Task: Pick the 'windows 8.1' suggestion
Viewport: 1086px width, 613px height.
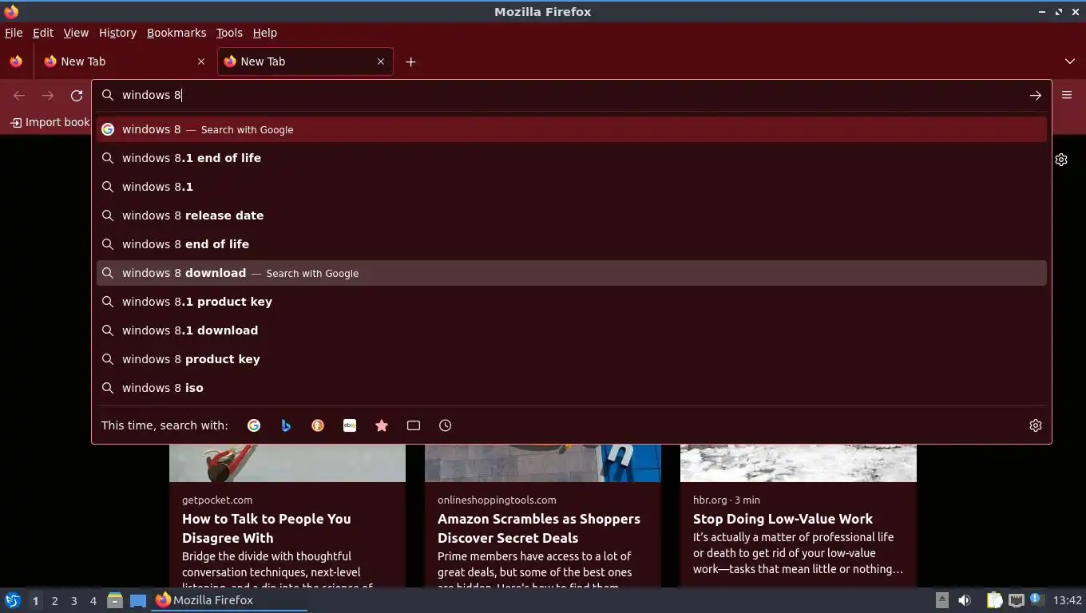Action: click(x=572, y=187)
